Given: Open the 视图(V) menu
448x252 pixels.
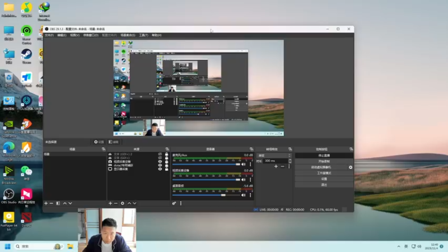Looking at the screenshot, I should tap(75, 35).
